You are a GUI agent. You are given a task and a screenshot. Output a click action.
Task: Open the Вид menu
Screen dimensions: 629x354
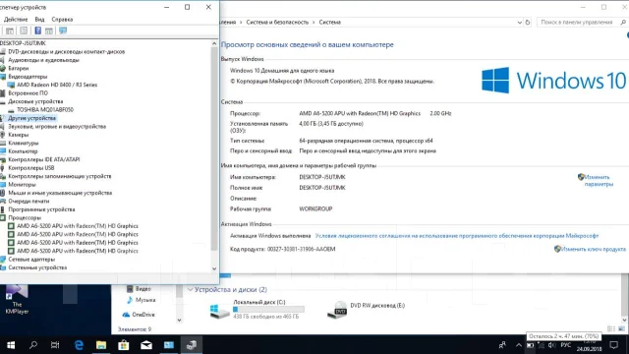click(39, 20)
